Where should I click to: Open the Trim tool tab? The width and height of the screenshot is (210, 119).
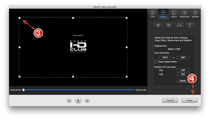tap(152, 14)
